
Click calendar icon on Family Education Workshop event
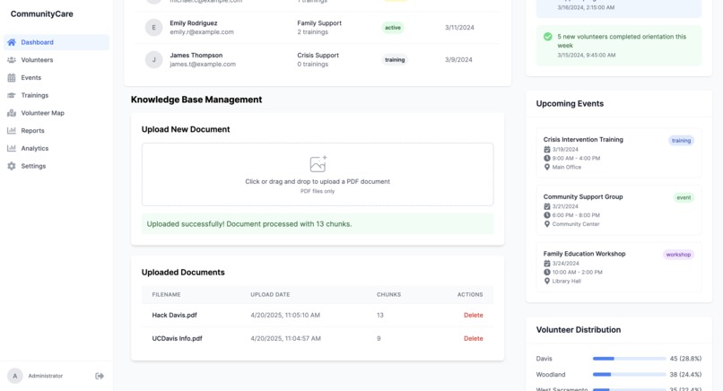click(x=547, y=264)
